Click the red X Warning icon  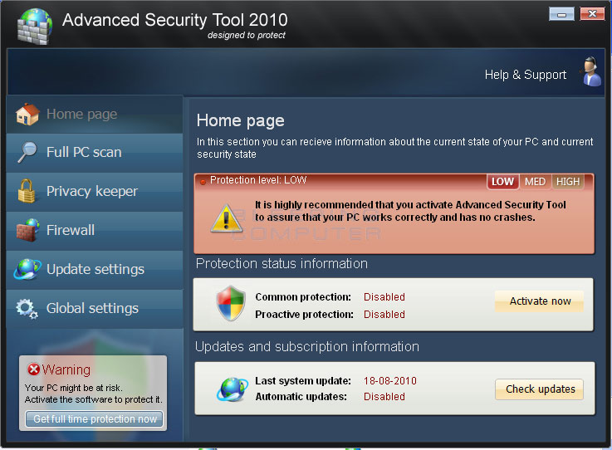pos(33,369)
